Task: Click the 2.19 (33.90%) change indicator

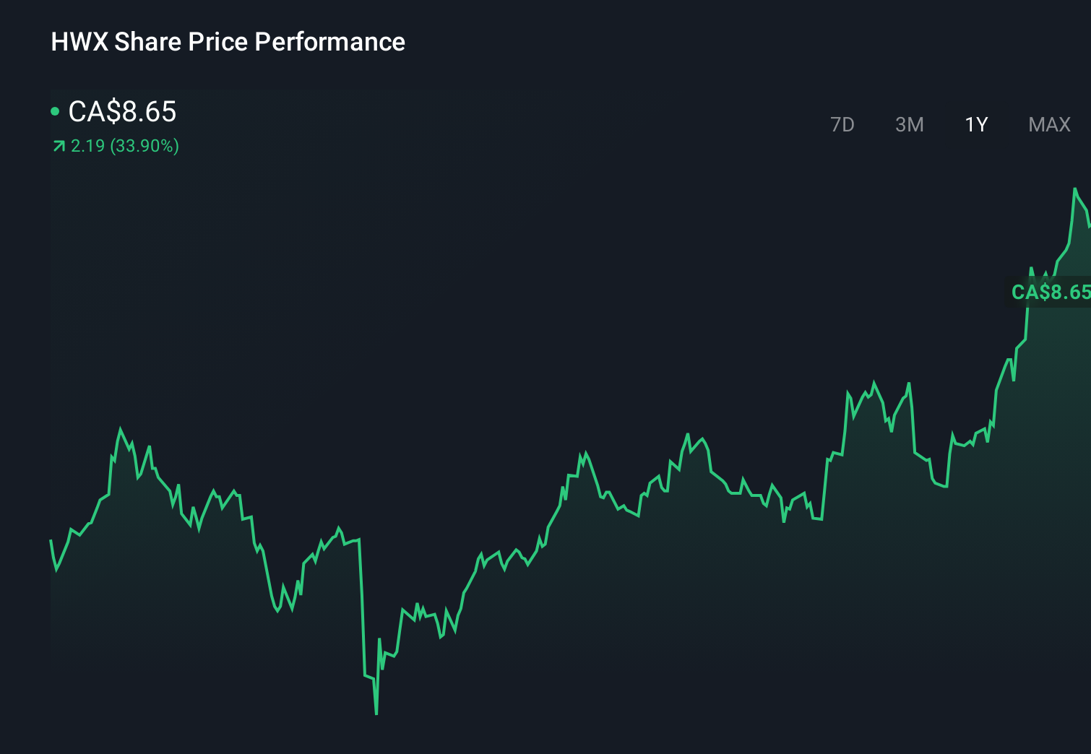Action: [x=124, y=146]
